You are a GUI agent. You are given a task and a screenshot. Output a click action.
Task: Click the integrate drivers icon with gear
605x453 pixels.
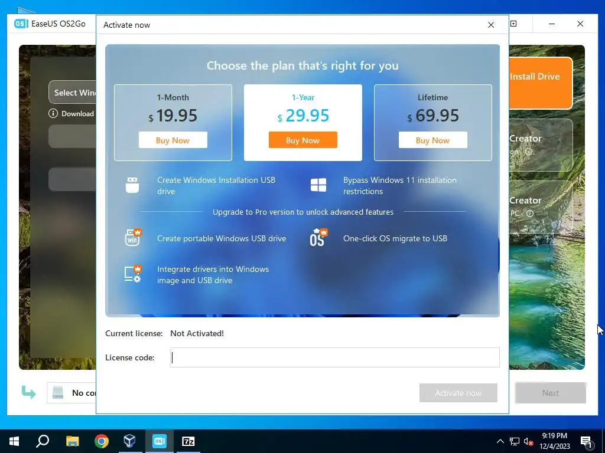[133, 274]
